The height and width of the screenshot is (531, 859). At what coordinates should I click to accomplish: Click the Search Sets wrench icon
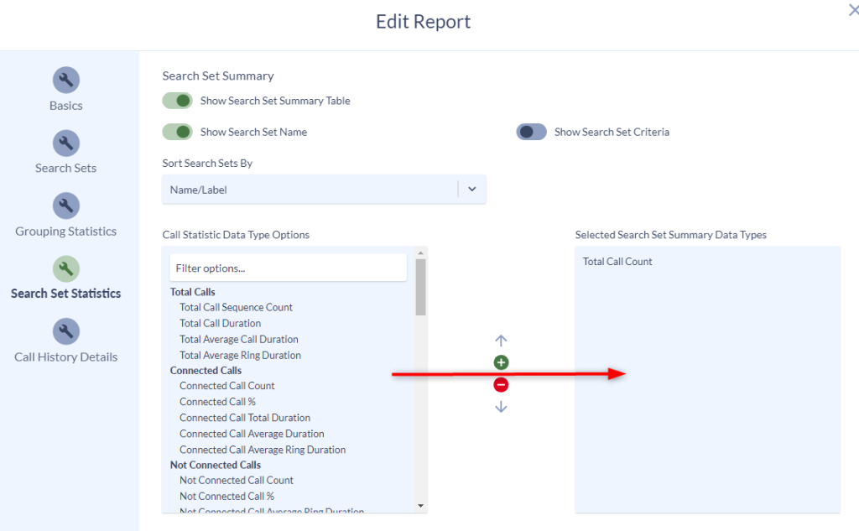65,143
